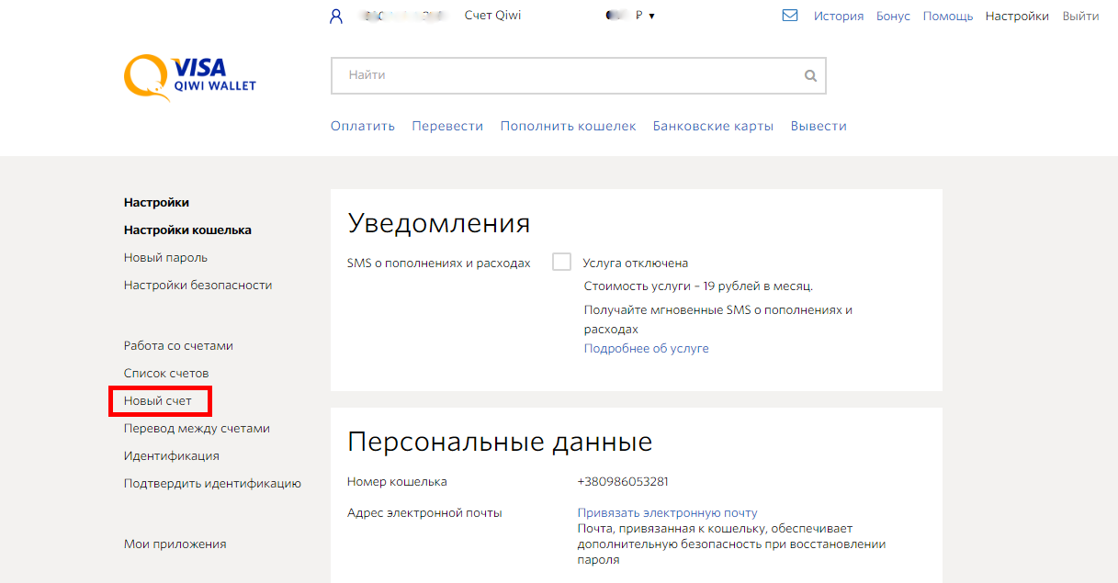Image resolution: width=1118 pixels, height=583 pixels.
Task: Open the Перевести menu
Action: [447, 126]
